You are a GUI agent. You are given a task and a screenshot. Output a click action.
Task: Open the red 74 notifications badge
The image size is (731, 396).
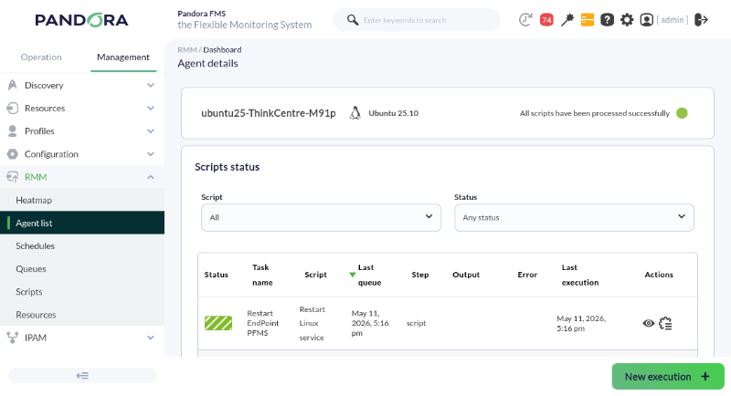tap(546, 20)
